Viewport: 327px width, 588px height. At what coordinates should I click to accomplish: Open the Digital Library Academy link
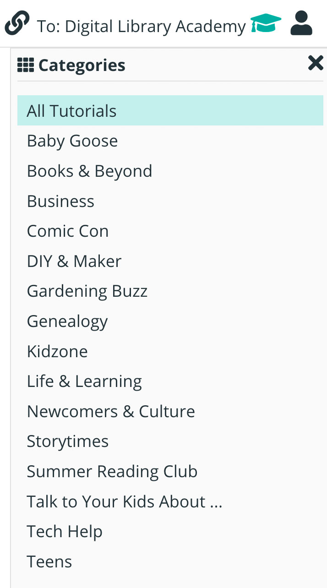(142, 27)
